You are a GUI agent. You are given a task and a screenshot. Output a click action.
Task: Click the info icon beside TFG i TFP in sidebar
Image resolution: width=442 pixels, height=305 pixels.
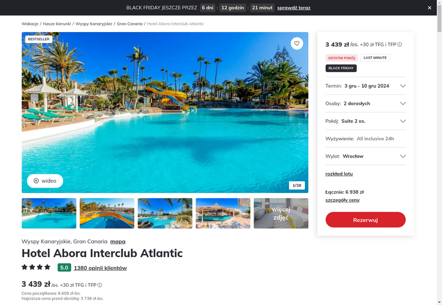coord(399,45)
